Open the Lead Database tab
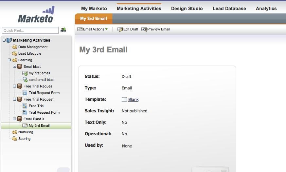The height and width of the screenshot is (172, 286). point(229,9)
